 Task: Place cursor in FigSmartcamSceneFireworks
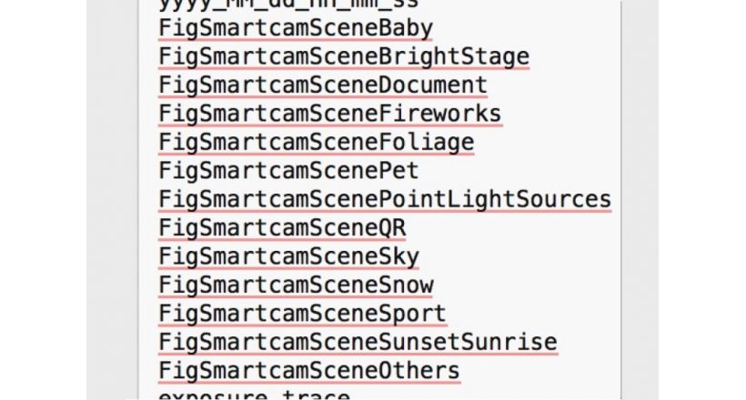pos(329,115)
